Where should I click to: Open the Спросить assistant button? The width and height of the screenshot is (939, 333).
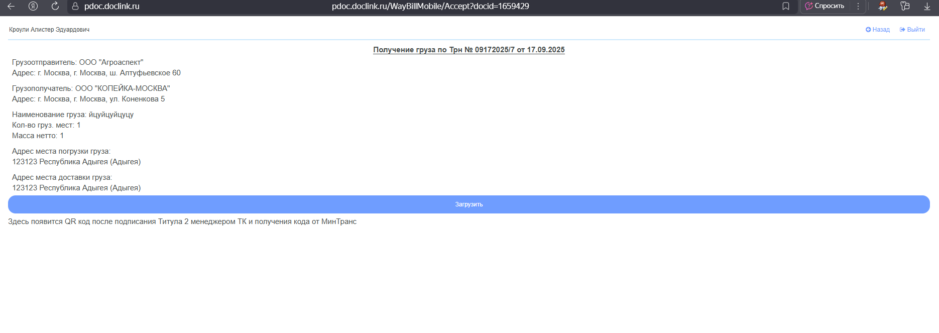pos(825,6)
